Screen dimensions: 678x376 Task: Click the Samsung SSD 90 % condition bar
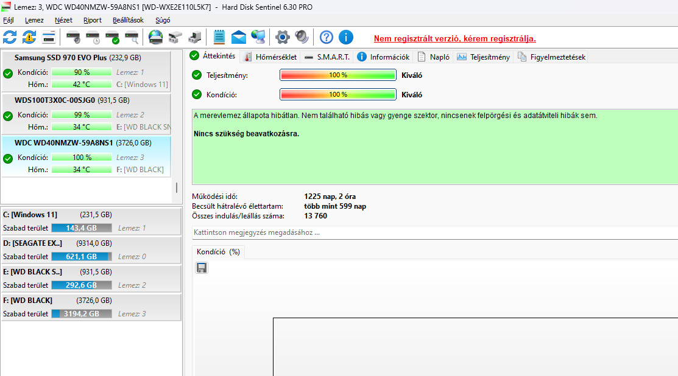point(81,72)
